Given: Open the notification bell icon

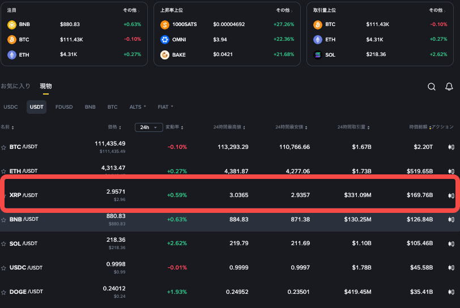Looking at the screenshot, I should tap(449, 87).
